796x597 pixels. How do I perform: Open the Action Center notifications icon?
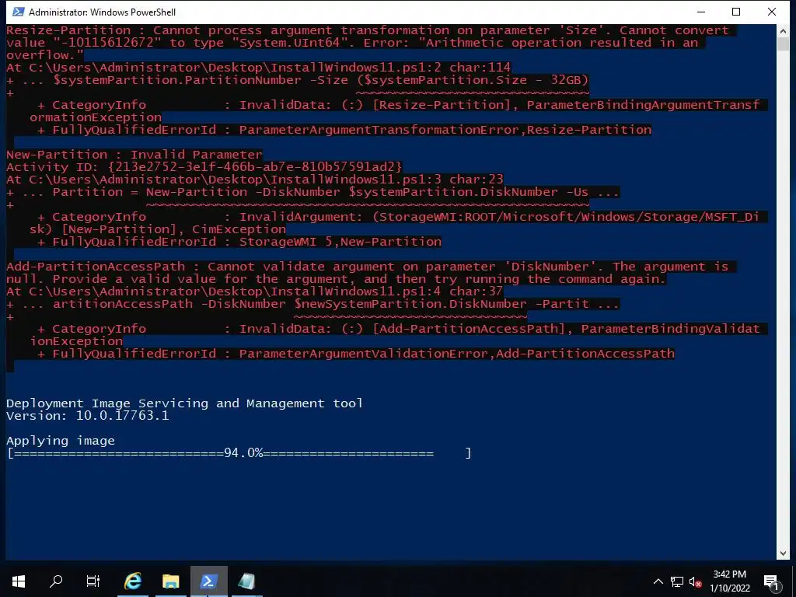pyautogui.click(x=771, y=582)
